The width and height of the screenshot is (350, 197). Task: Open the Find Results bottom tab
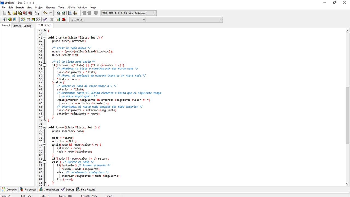coord(86,190)
